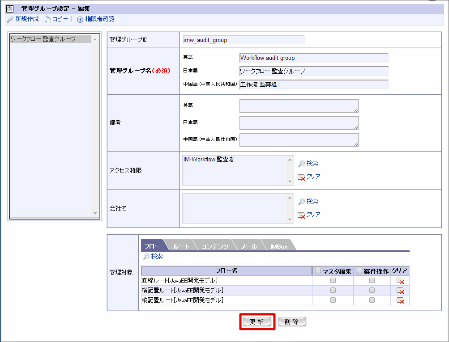
Task: Clear the 縦配置ルート row with delete icon
Action: click(x=400, y=300)
